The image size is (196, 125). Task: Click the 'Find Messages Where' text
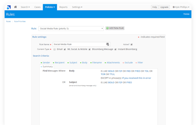(54, 71)
